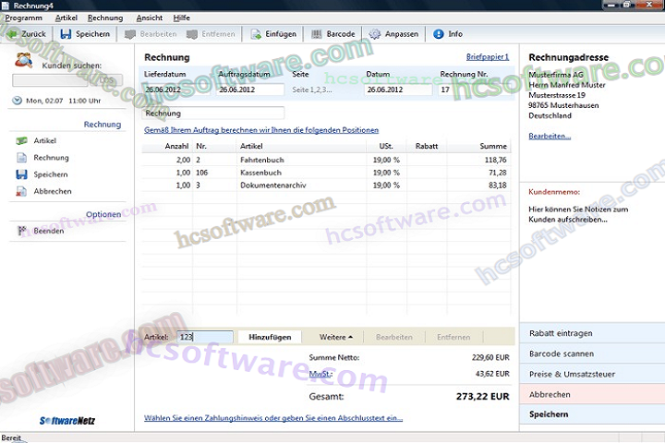Click Entfernen in the article bar
Image resolution: width=665 pixels, height=443 pixels.
coord(453,337)
